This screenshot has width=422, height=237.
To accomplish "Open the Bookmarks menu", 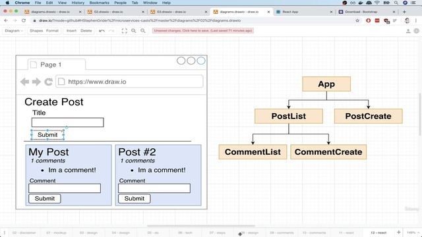I will (x=100, y=3).
